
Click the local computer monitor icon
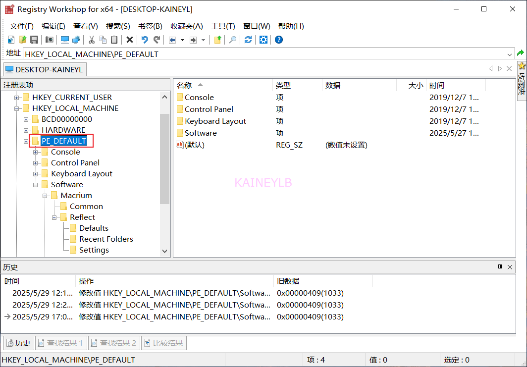click(x=65, y=40)
